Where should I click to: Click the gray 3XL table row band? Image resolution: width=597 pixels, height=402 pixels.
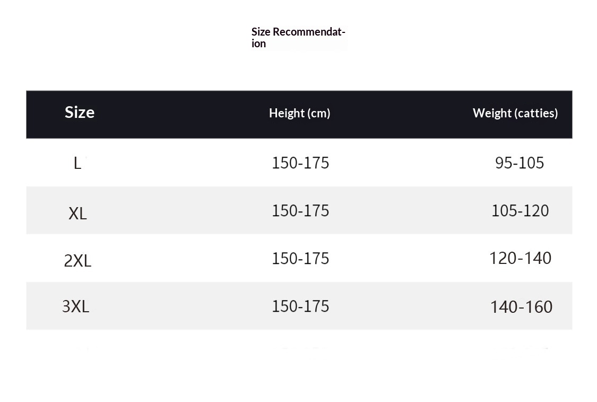[x=175, y=306]
